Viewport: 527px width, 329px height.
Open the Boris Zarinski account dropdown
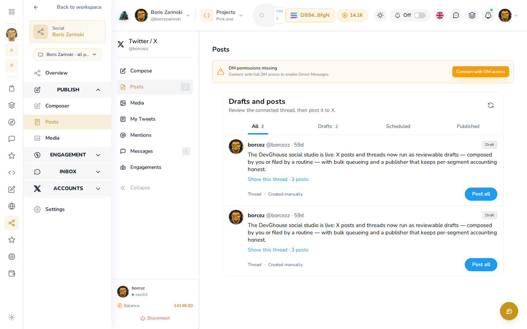pyautogui.click(x=162, y=15)
